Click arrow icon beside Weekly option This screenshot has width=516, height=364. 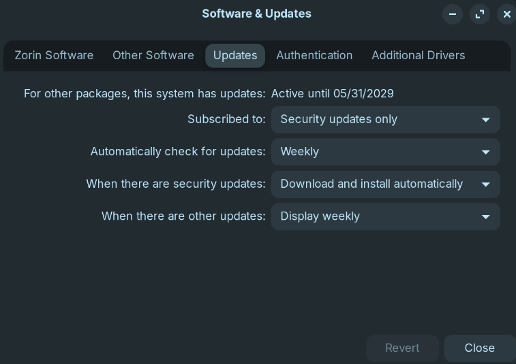click(x=486, y=152)
